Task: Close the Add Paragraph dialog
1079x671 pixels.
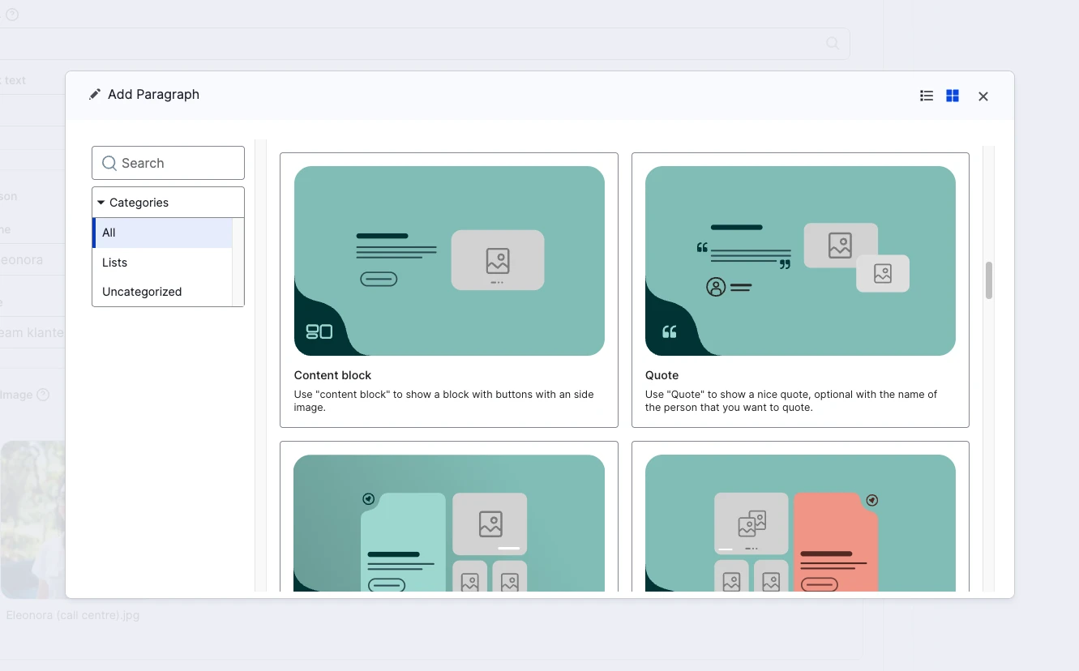Action: point(983,96)
